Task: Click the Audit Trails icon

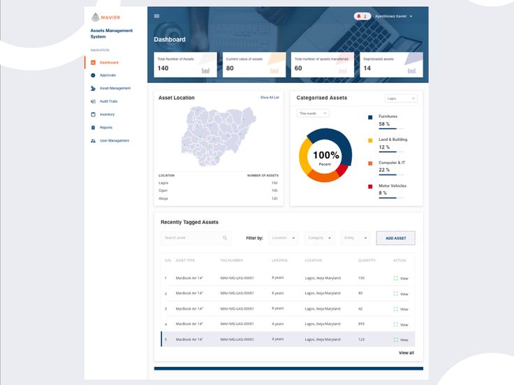Action: pos(93,102)
